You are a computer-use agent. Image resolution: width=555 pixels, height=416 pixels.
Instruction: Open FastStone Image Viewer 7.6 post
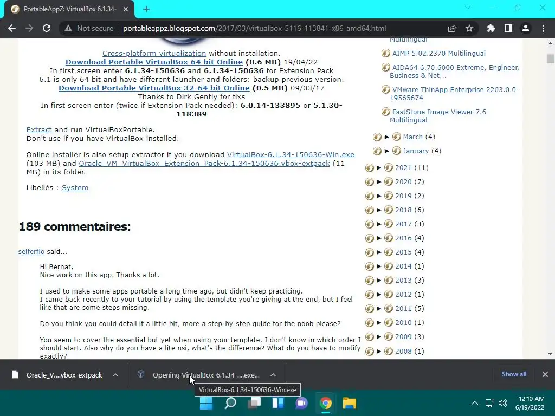pos(438,116)
